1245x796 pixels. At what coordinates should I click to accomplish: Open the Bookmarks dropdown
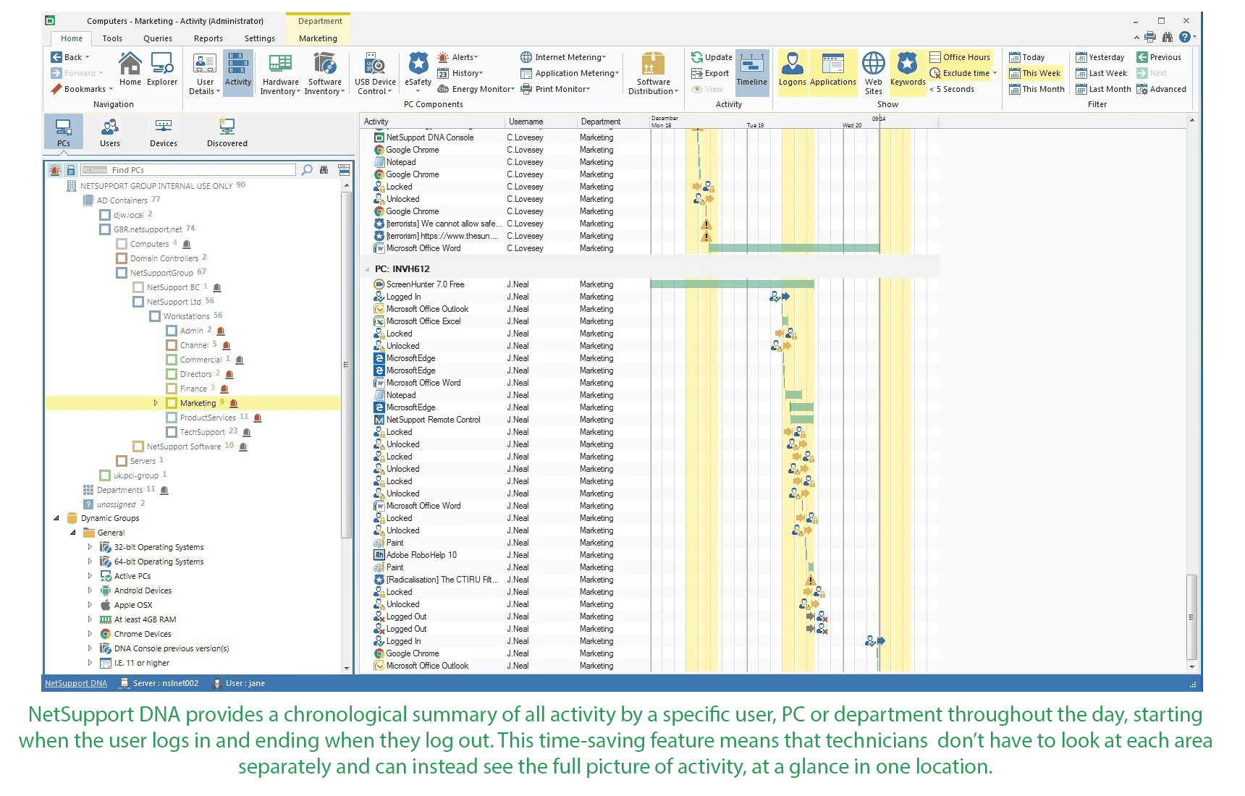point(82,89)
